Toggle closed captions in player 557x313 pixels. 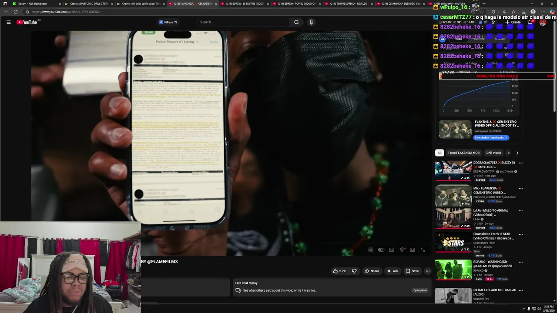pos(392,250)
